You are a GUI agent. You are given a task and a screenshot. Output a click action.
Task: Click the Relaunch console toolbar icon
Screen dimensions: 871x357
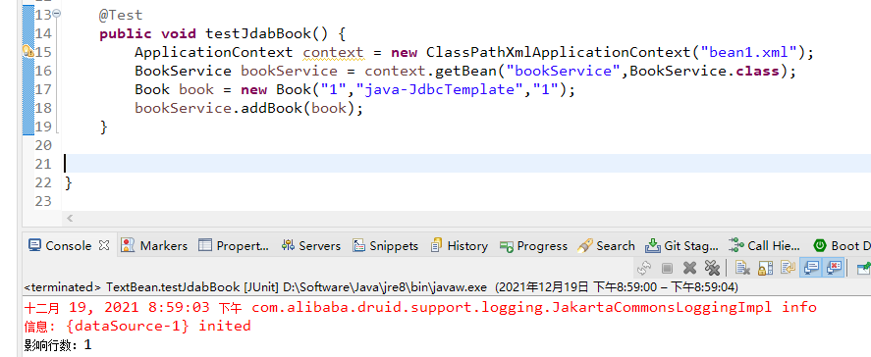(644, 268)
